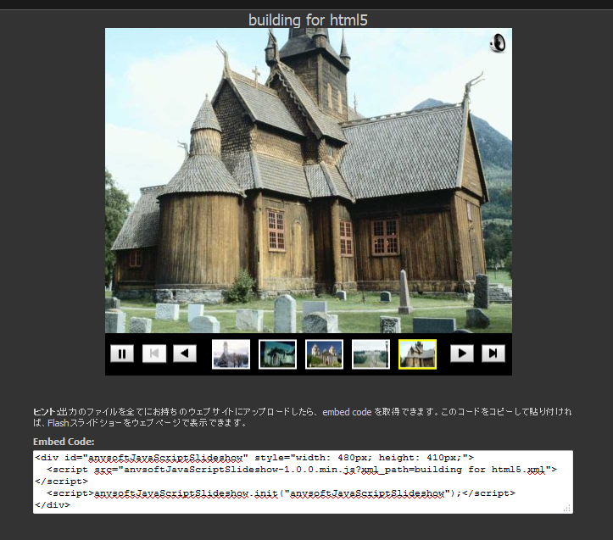Skip to the last slide
Viewport: 613px width, 540px height.
tap(493, 354)
